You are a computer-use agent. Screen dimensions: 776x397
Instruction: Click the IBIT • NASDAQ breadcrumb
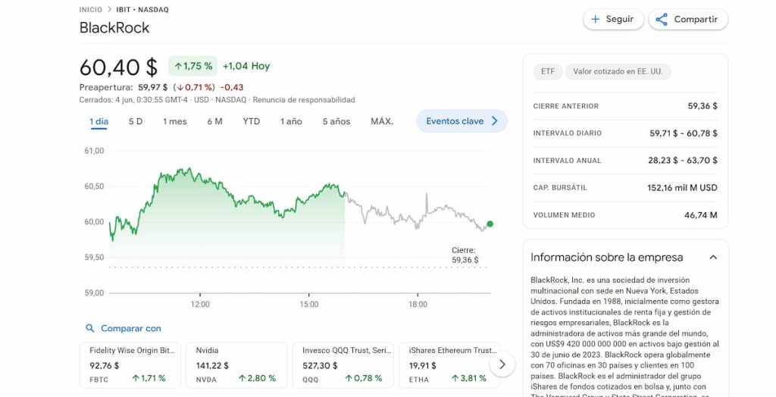pos(142,9)
